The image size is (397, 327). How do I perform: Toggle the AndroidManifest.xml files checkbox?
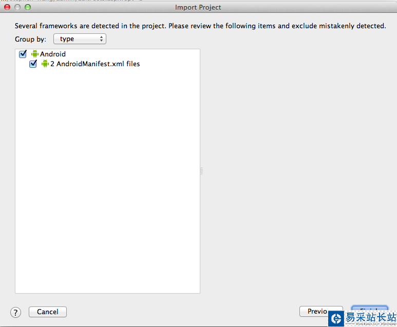pos(33,64)
